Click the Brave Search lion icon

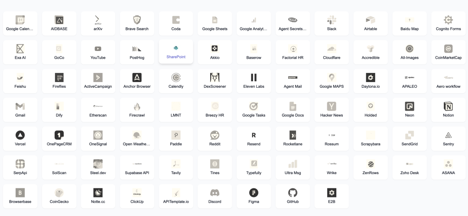pyautogui.click(x=137, y=20)
